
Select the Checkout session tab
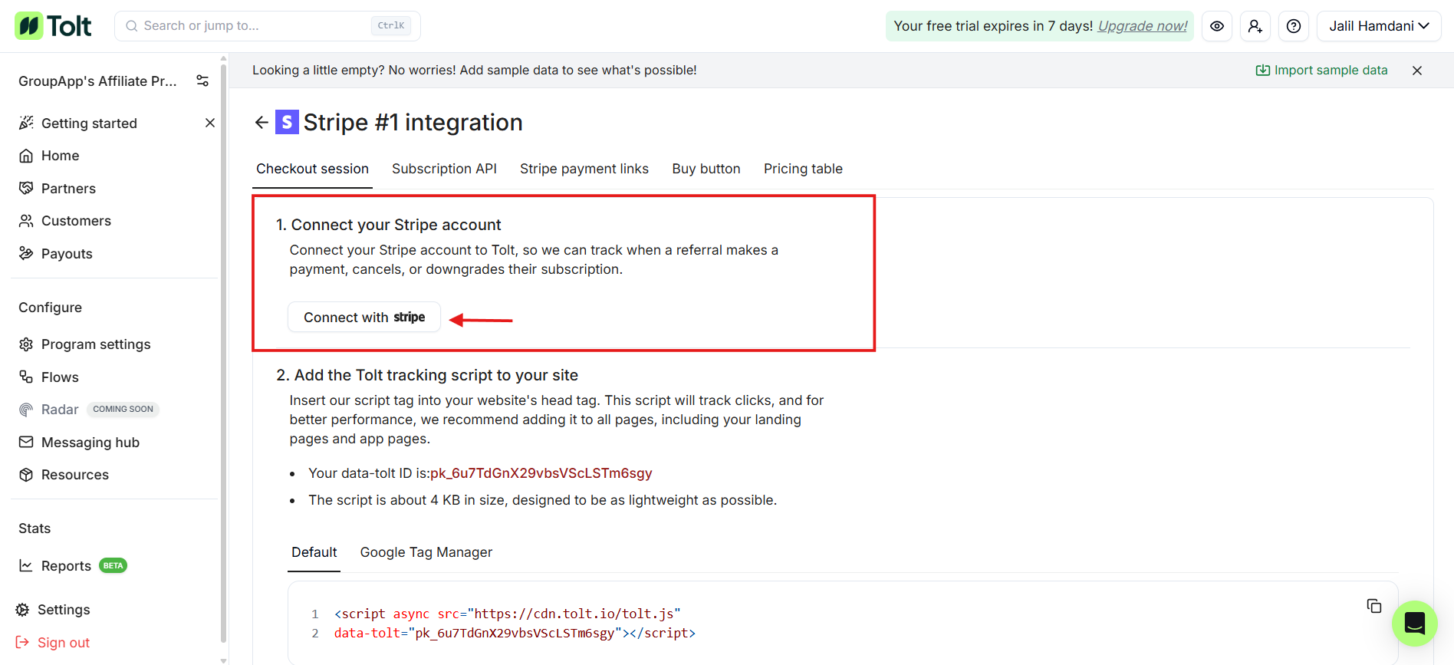click(312, 170)
